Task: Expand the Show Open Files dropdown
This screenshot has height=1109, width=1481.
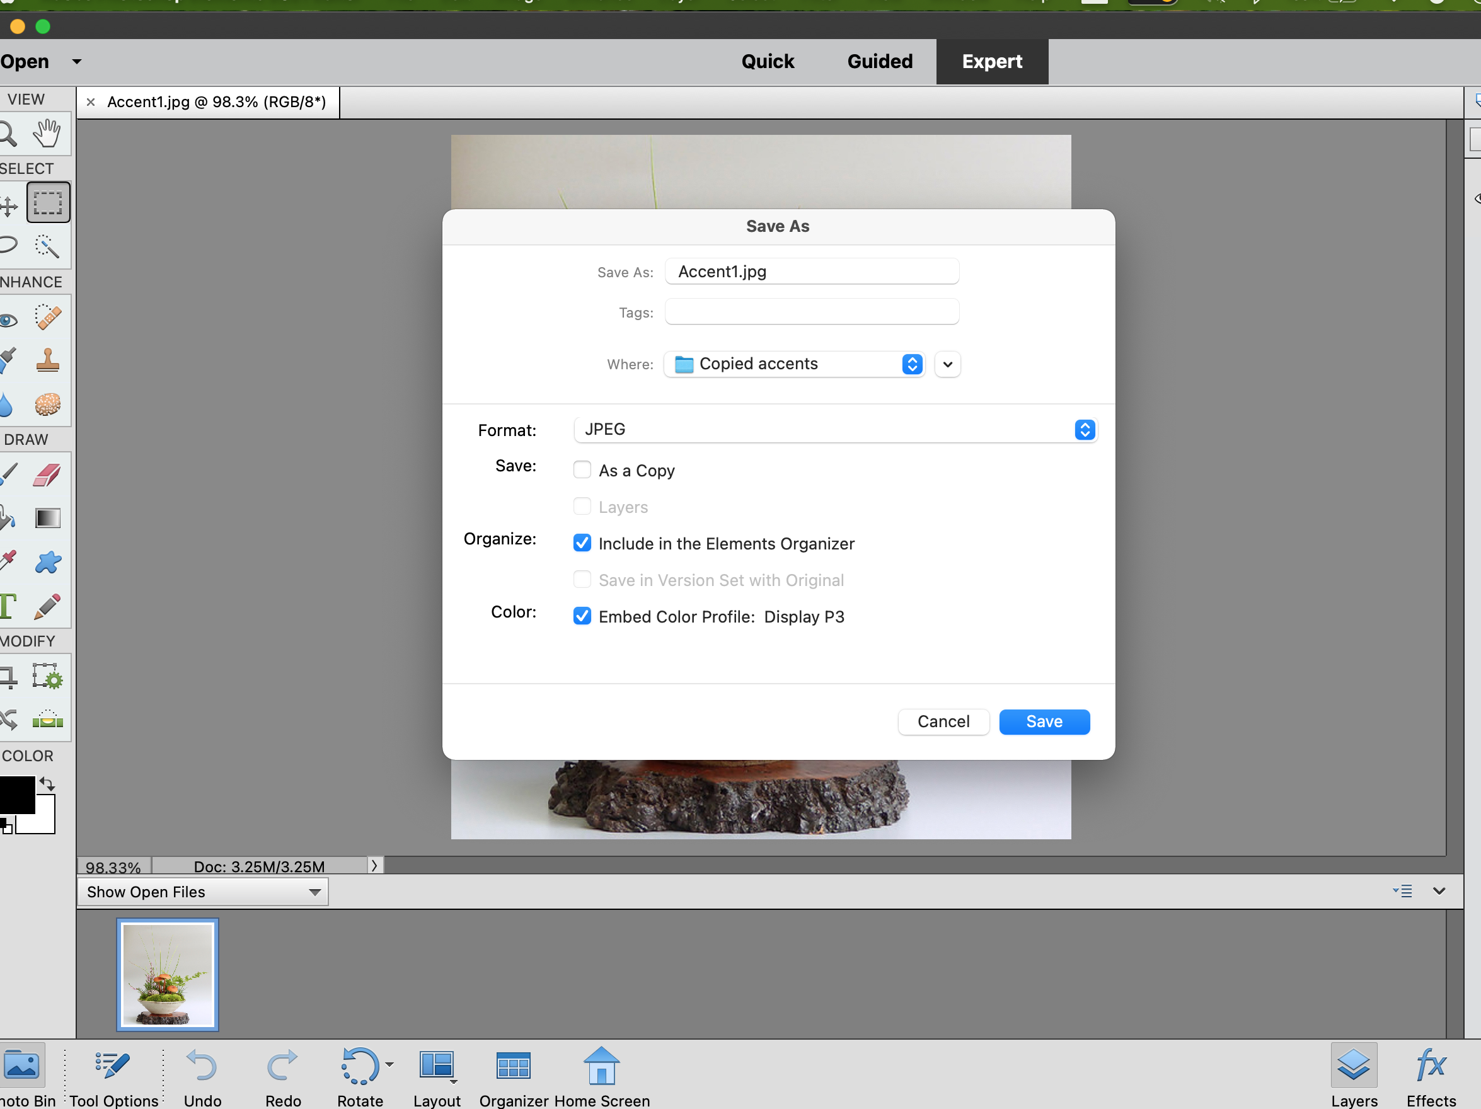Action: [x=203, y=892]
